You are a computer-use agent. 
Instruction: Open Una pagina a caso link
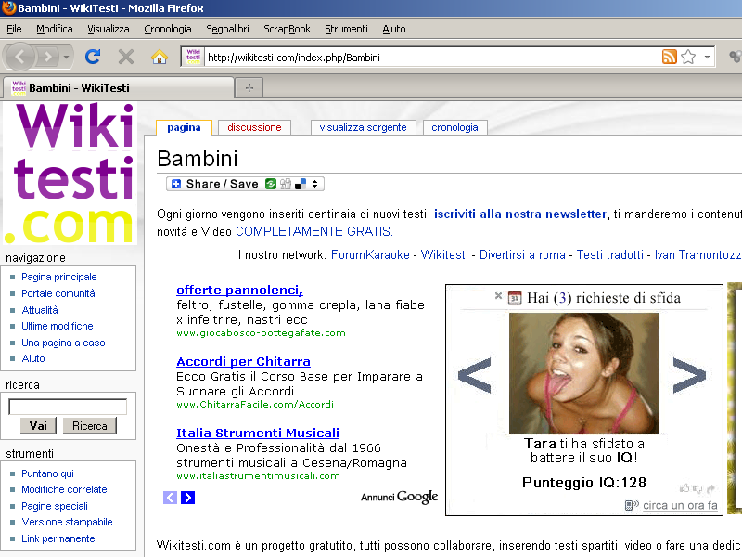click(63, 343)
